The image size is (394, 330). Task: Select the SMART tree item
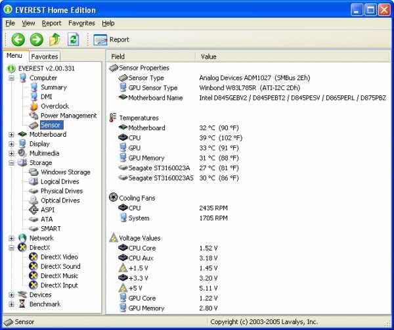click(51, 229)
